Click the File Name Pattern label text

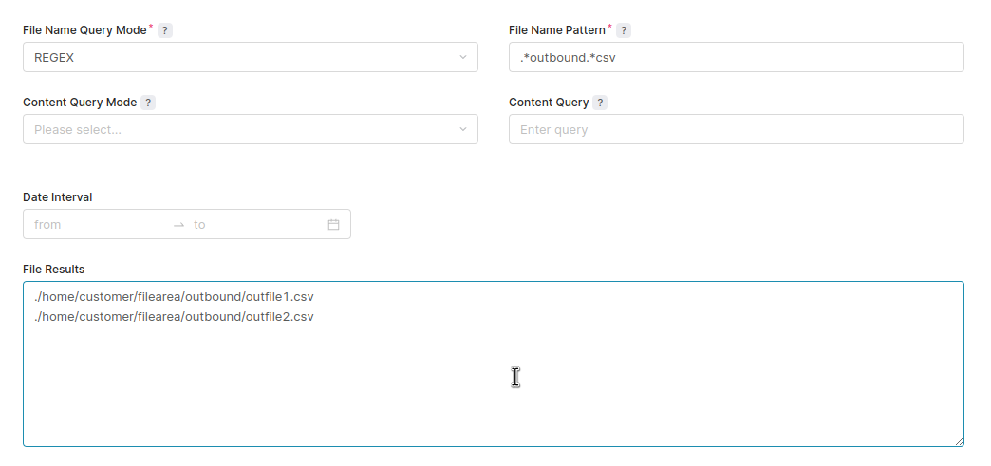556,30
